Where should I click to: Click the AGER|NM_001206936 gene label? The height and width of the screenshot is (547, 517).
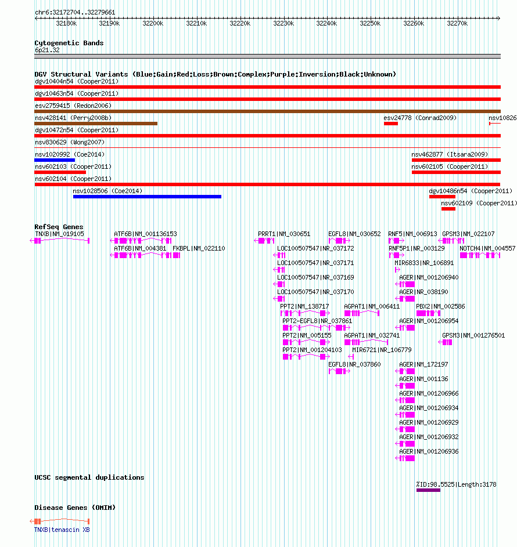(429, 451)
